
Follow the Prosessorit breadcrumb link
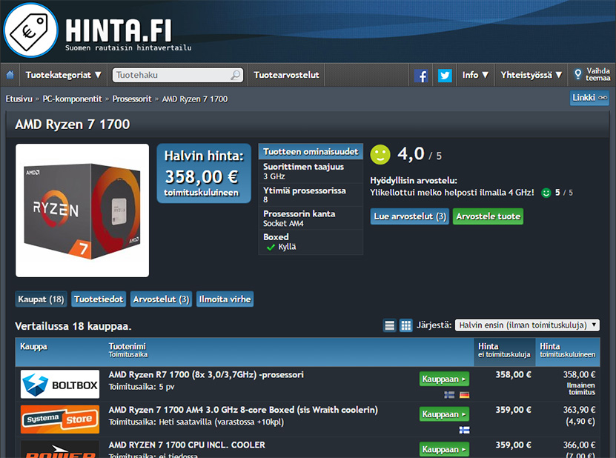click(132, 99)
